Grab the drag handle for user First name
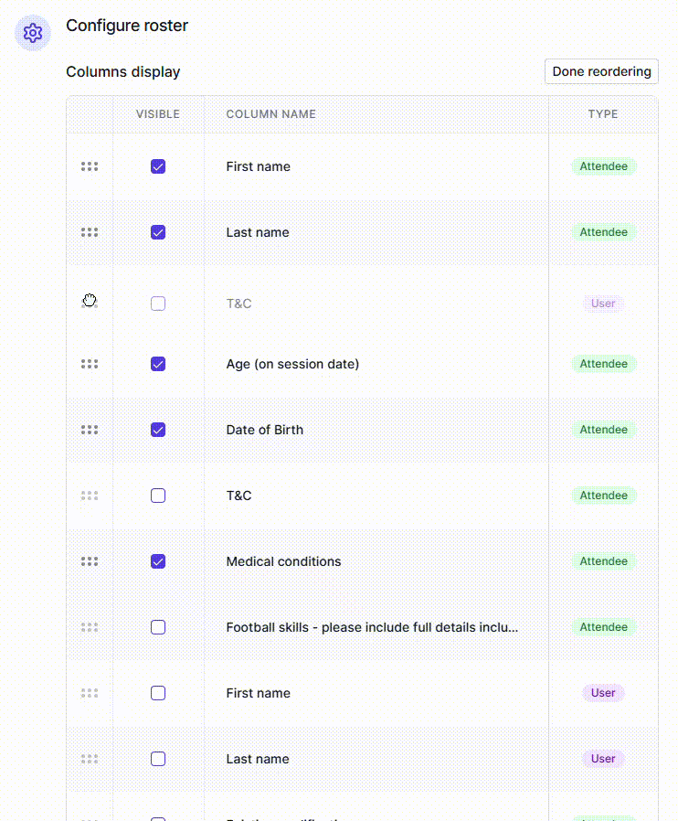This screenshot has height=821, width=678. pos(90,693)
